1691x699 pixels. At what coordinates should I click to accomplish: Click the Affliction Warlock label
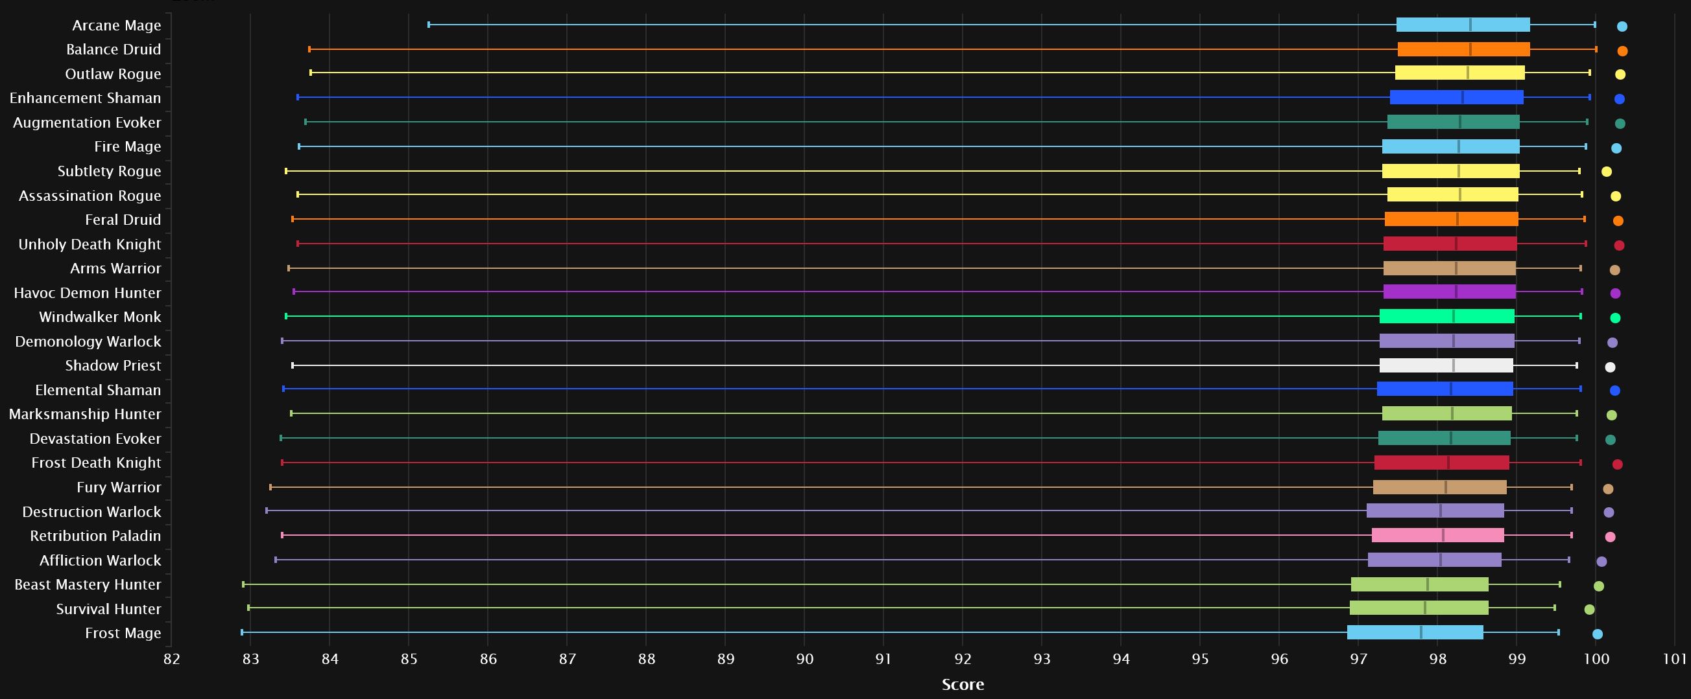coord(100,560)
